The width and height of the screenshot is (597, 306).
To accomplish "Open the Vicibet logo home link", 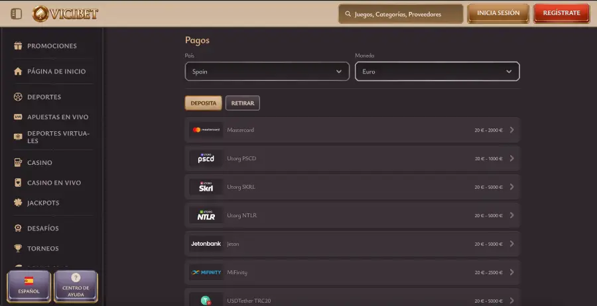I will pyautogui.click(x=65, y=14).
